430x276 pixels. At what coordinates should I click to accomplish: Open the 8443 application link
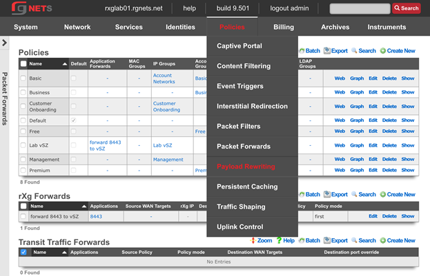tap(96, 216)
